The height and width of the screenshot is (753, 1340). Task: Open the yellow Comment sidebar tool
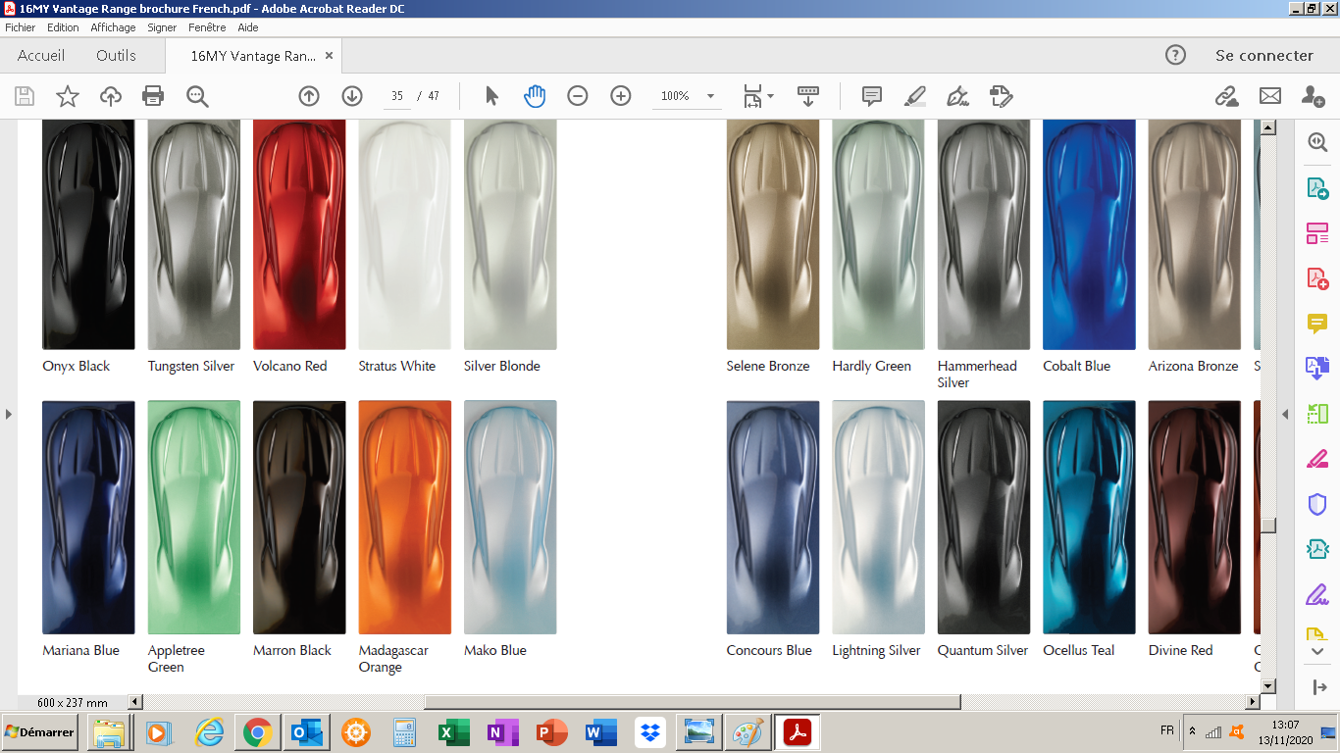(1317, 323)
